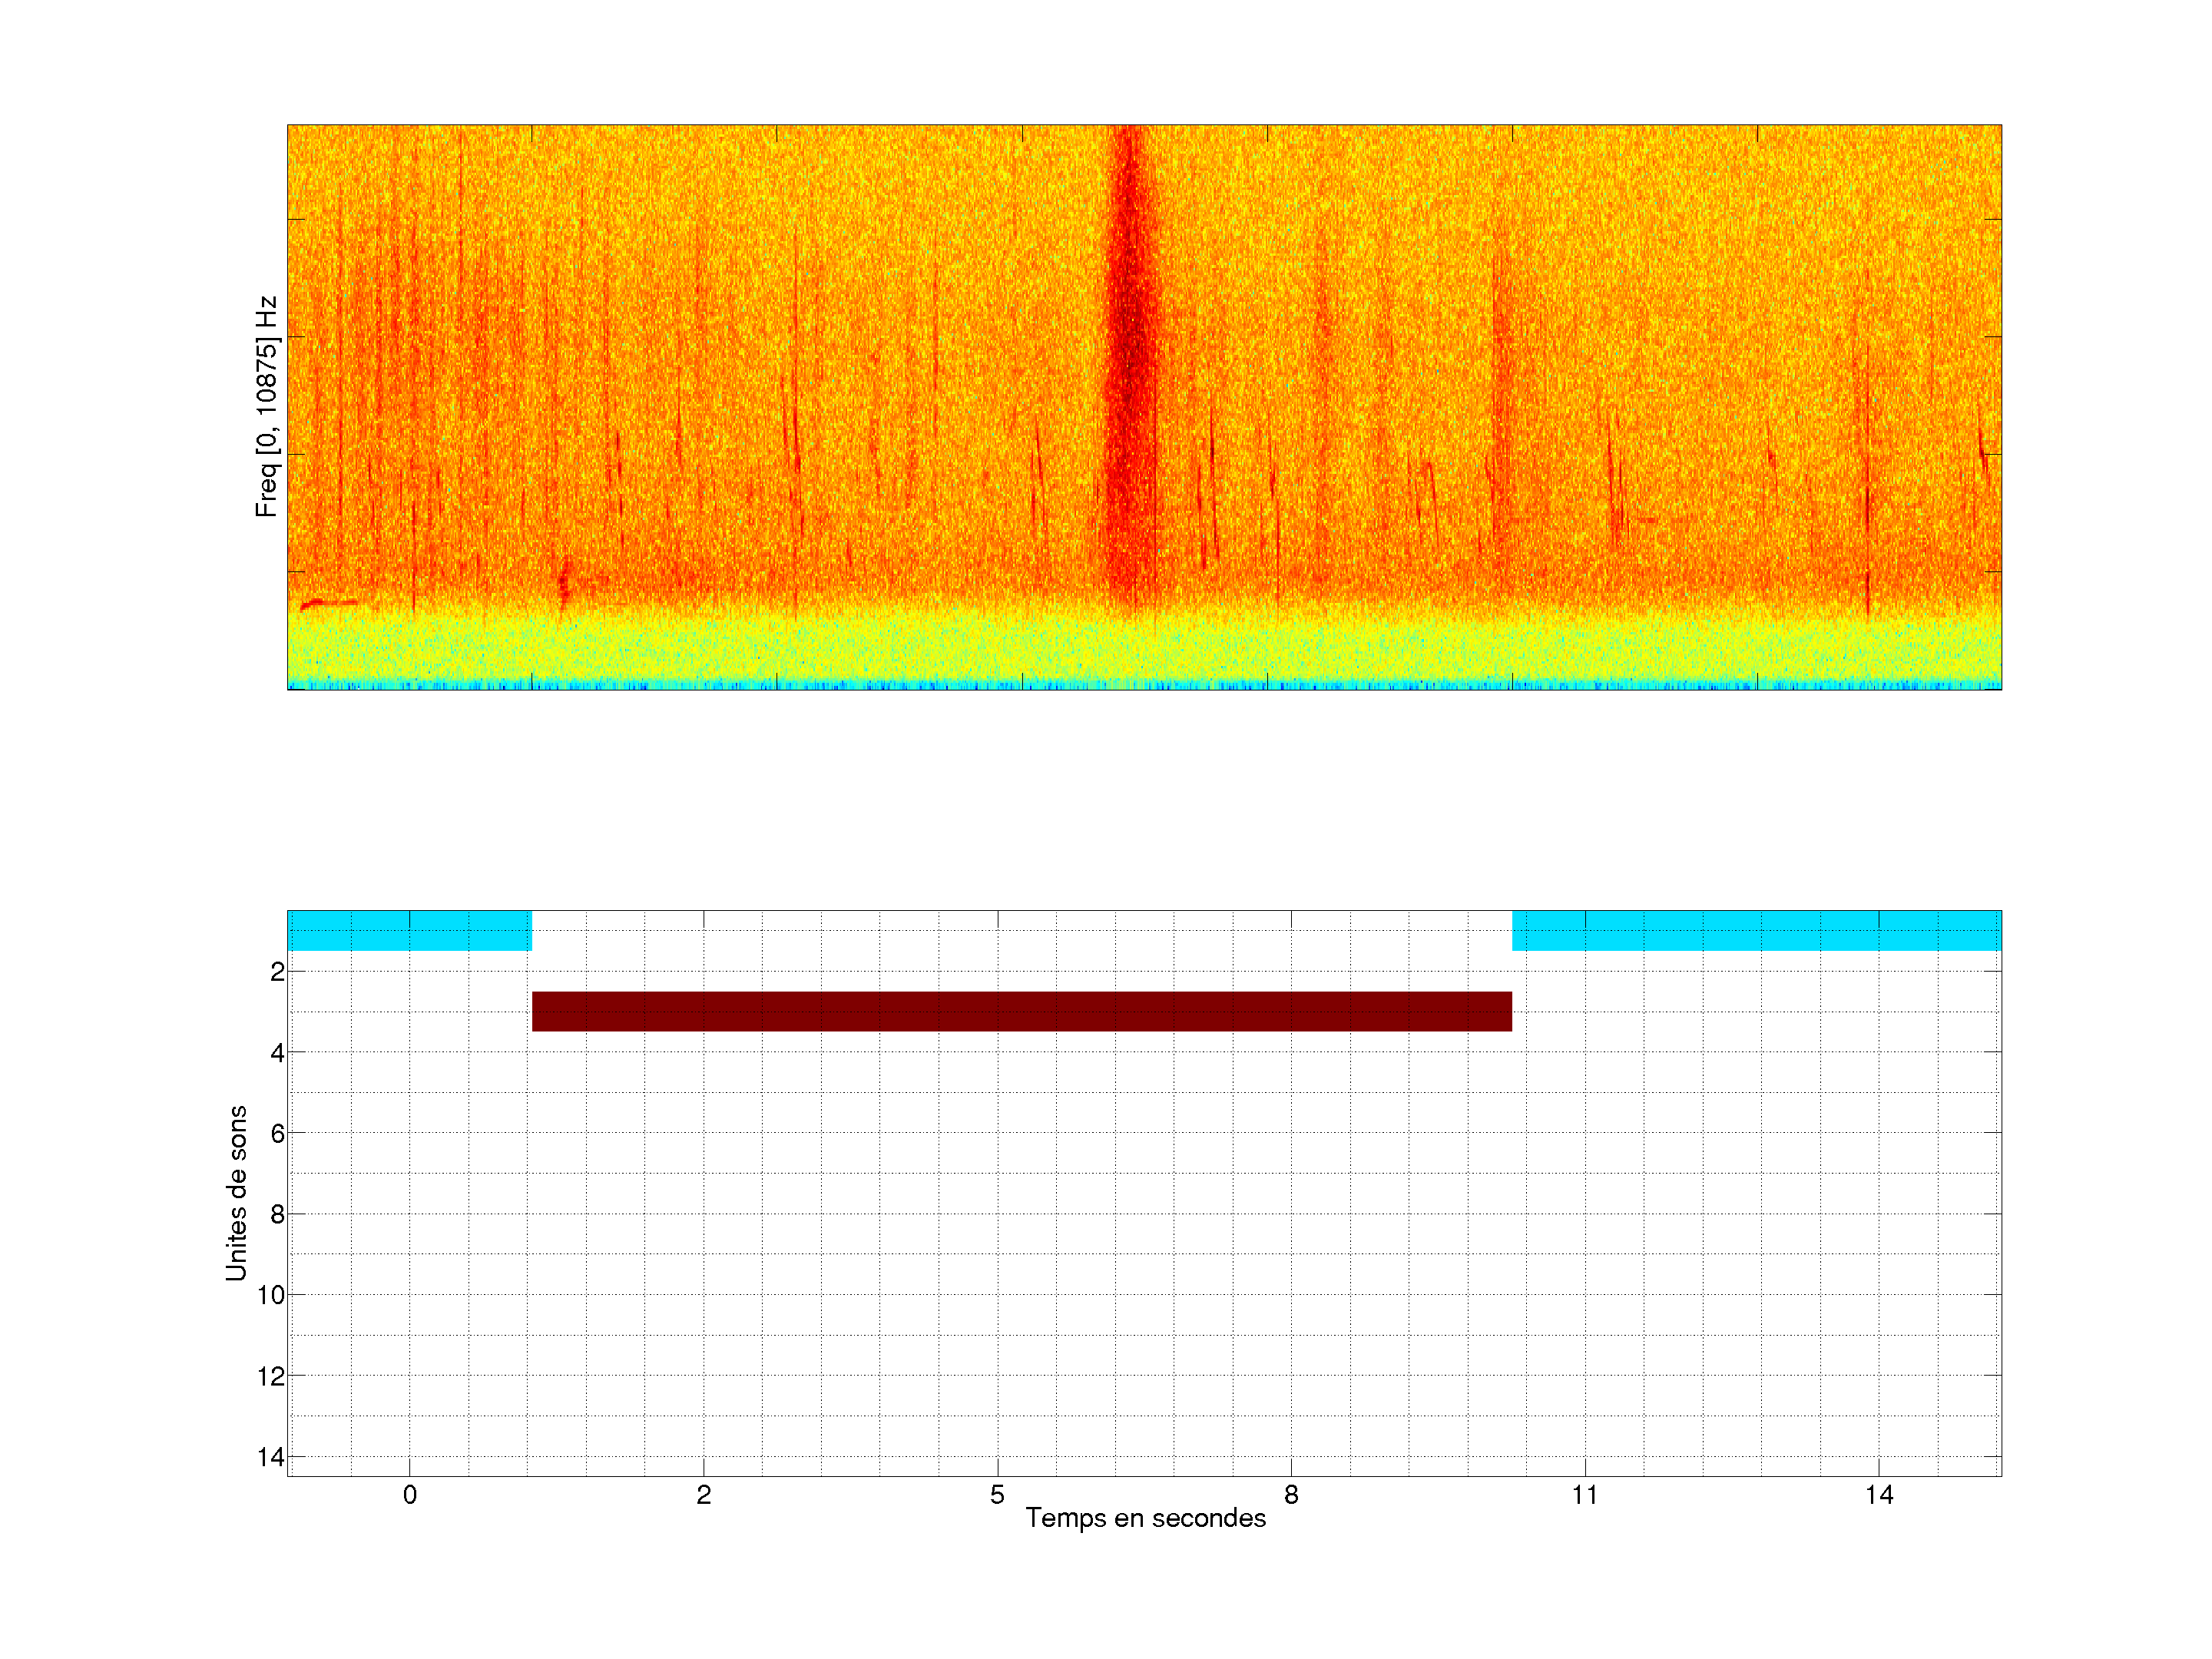This screenshot has width=2212, height=1659.
Task: Click the x-axis tick label 5
Action: pyautogui.click(x=997, y=1495)
